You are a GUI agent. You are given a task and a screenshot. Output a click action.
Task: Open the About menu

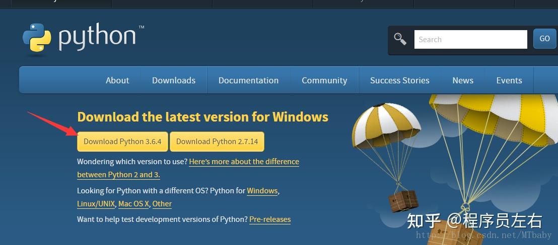pos(117,80)
